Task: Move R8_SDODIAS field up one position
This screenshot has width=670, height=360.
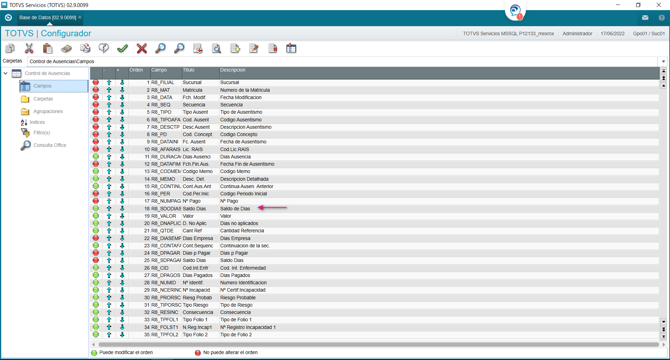Action: 109,209
